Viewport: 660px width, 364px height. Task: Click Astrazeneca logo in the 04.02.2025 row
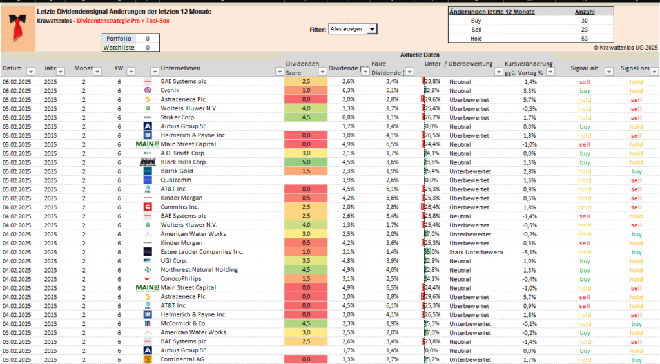point(148,296)
